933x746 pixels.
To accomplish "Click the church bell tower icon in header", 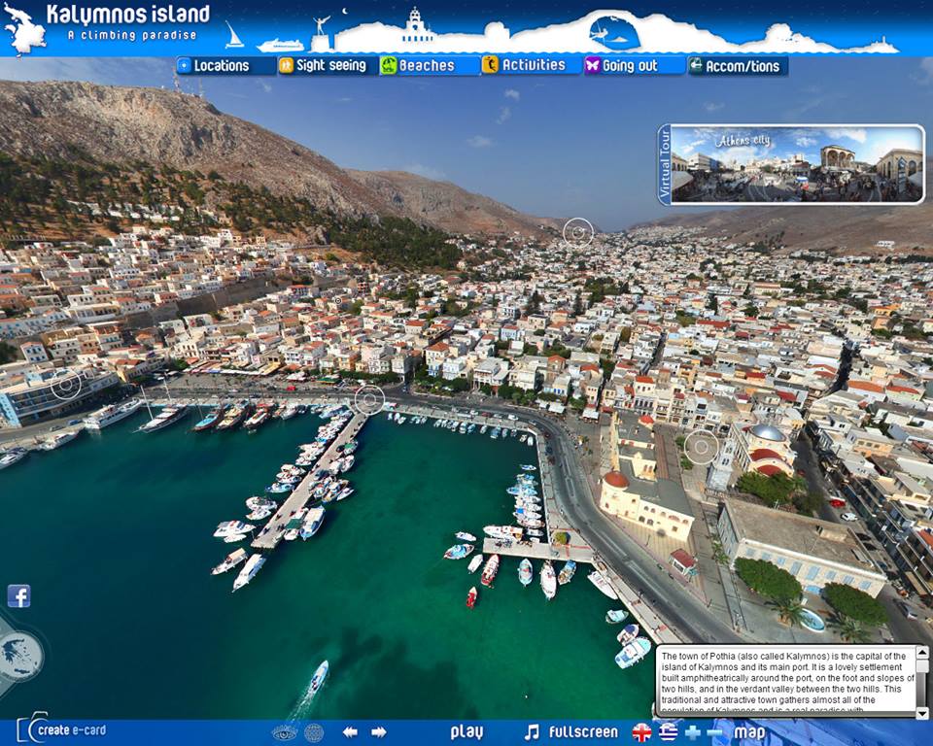I will pyautogui.click(x=418, y=25).
